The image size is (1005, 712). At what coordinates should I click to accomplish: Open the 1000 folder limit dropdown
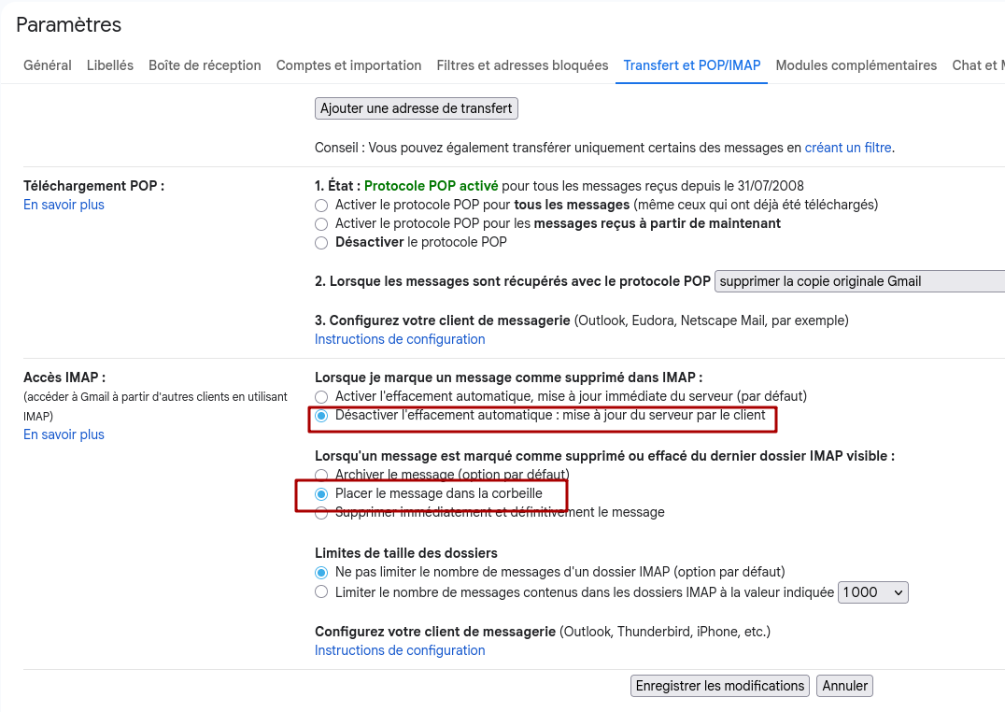(x=872, y=591)
